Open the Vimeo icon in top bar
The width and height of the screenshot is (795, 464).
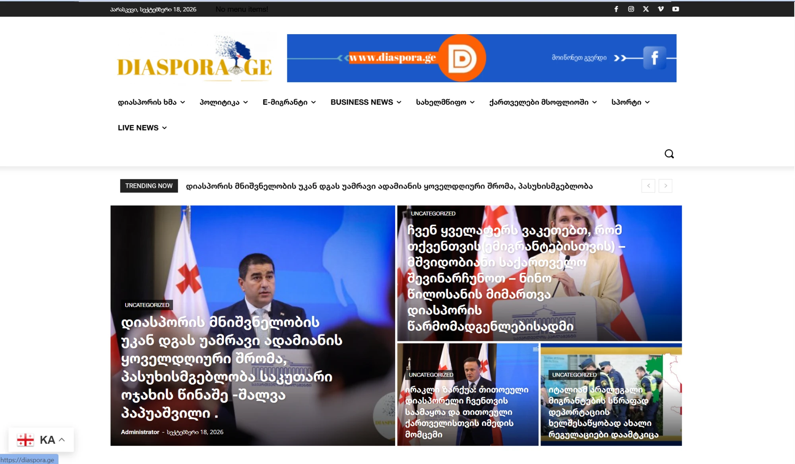tap(661, 9)
